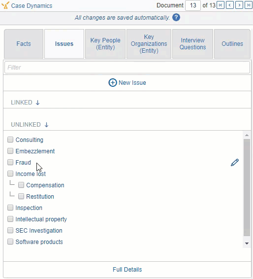Click the plus icon for New Issue
The width and height of the screenshot is (253, 279).
(113, 82)
